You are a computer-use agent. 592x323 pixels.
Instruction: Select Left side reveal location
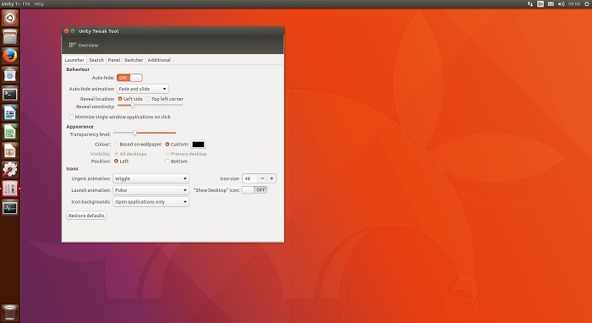click(x=130, y=99)
